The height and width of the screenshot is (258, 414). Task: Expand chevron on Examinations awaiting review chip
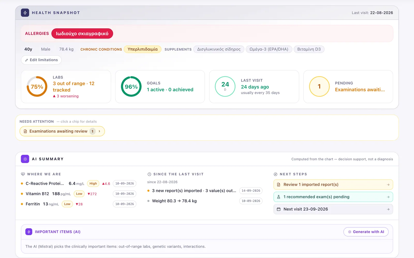(99, 131)
